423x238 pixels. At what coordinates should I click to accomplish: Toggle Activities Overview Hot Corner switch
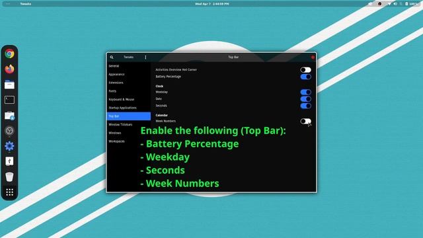point(305,70)
